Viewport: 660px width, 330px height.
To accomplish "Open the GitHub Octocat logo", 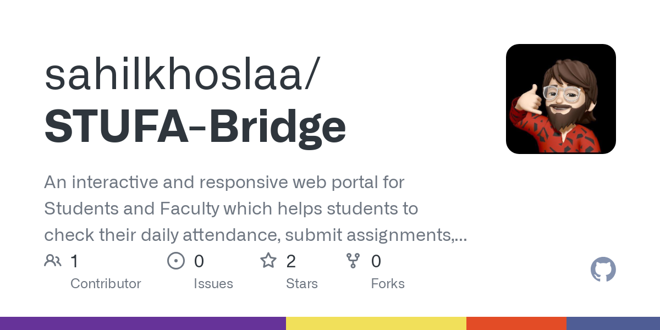I will point(603,270).
